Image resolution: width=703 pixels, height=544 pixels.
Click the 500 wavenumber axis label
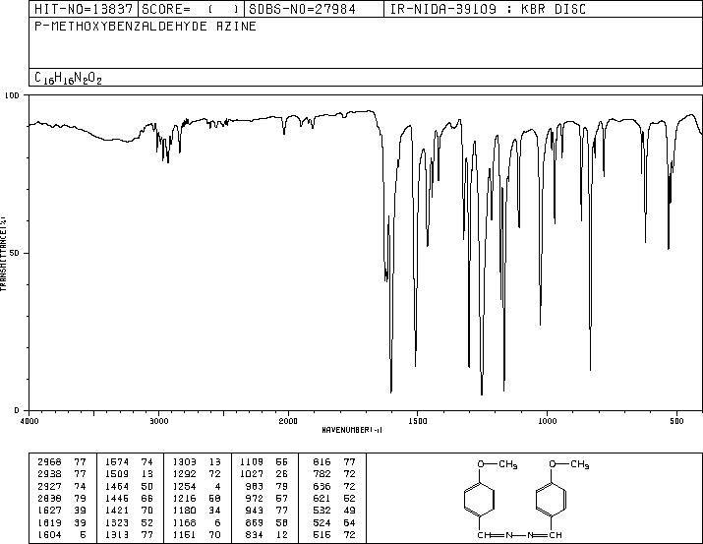tap(676, 421)
